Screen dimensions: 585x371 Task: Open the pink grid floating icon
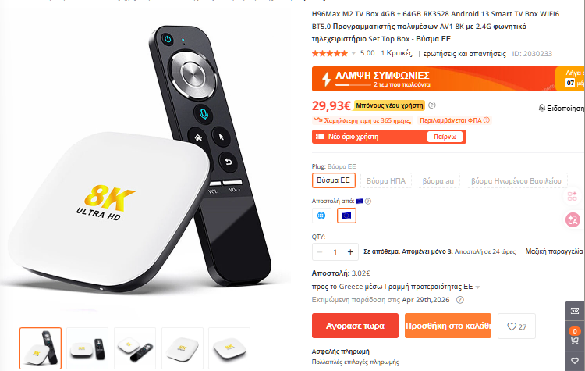point(573,196)
